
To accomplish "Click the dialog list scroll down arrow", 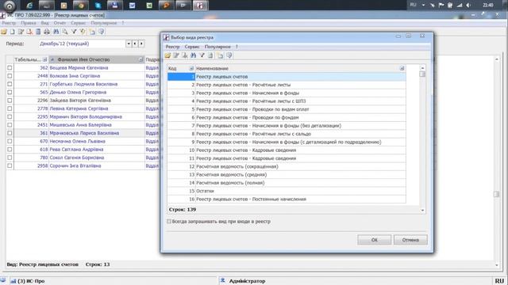I will pyautogui.click(x=422, y=210).
